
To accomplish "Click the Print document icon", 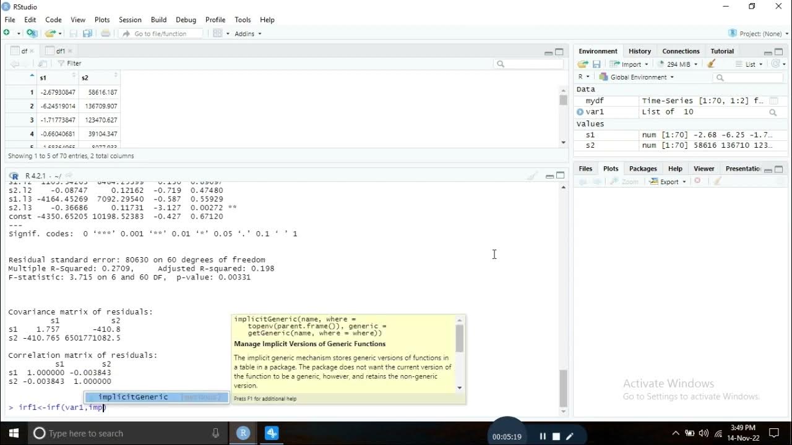I will click(106, 33).
